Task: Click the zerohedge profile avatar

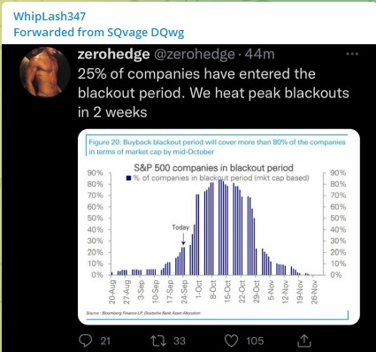Action: tap(45, 73)
